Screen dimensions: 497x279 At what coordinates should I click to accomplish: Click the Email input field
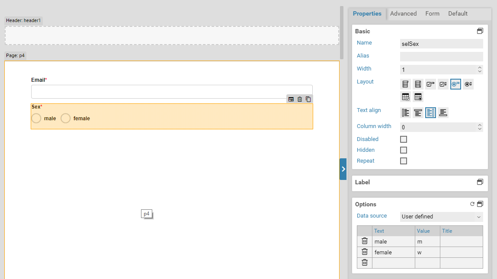[x=172, y=92]
